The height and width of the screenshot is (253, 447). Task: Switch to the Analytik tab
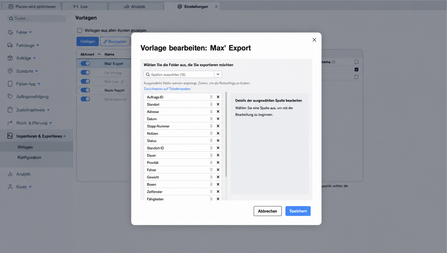pyautogui.click(x=136, y=6)
